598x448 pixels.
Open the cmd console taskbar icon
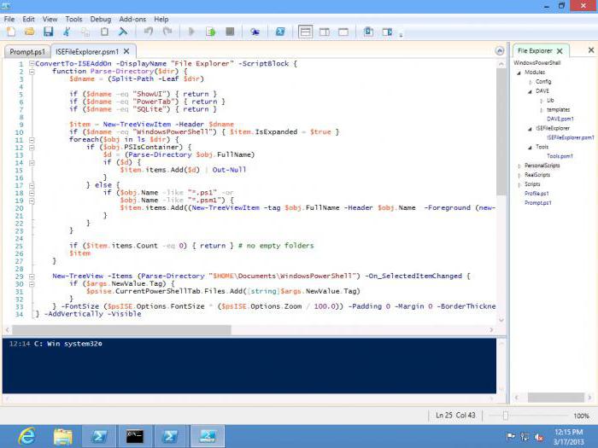click(135, 436)
